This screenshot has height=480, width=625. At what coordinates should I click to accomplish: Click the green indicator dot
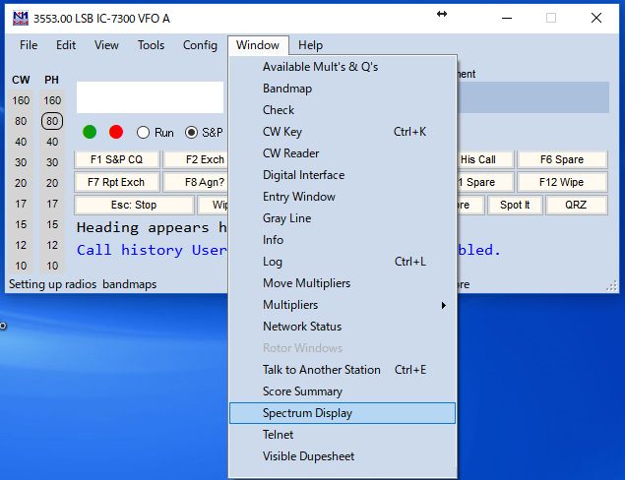(x=90, y=132)
